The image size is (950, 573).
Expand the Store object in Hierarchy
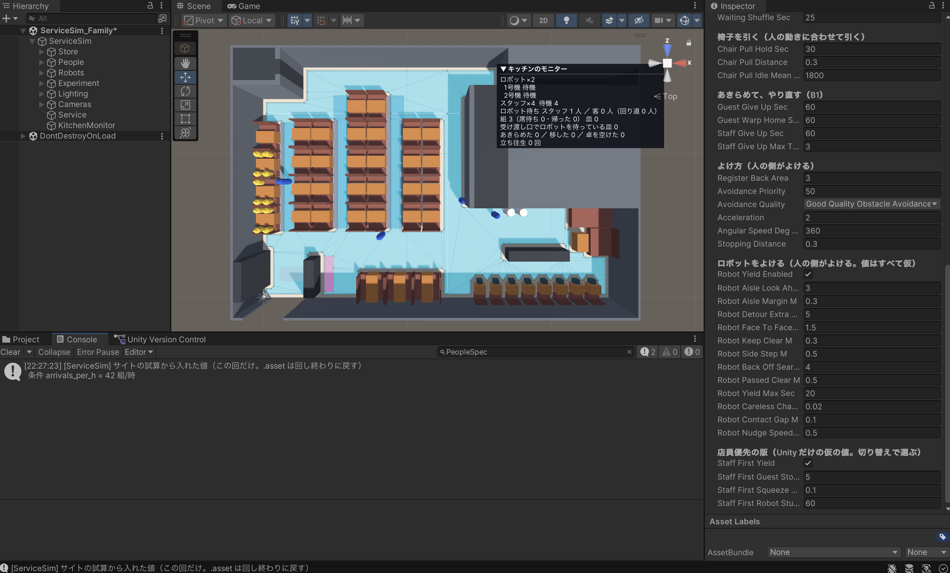click(41, 52)
